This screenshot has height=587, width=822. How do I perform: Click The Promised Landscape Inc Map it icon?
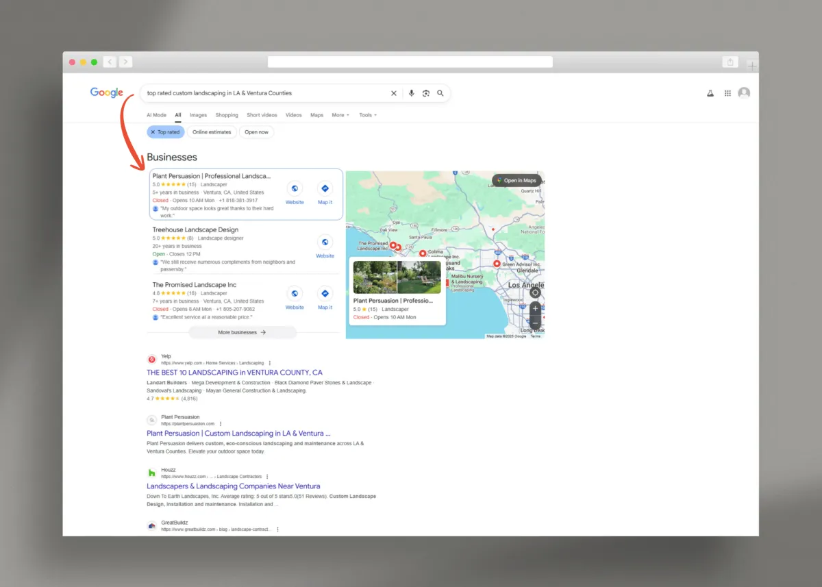[325, 293]
